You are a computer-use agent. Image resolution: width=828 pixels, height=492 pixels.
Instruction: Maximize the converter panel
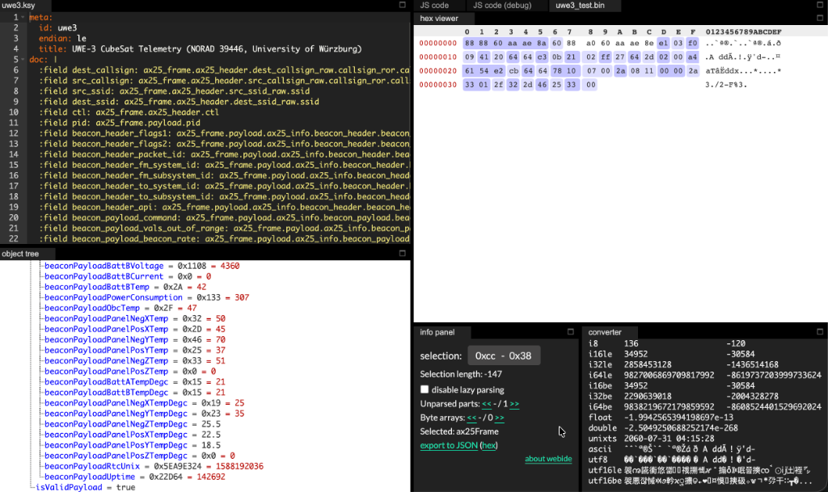[x=820, y=332]
